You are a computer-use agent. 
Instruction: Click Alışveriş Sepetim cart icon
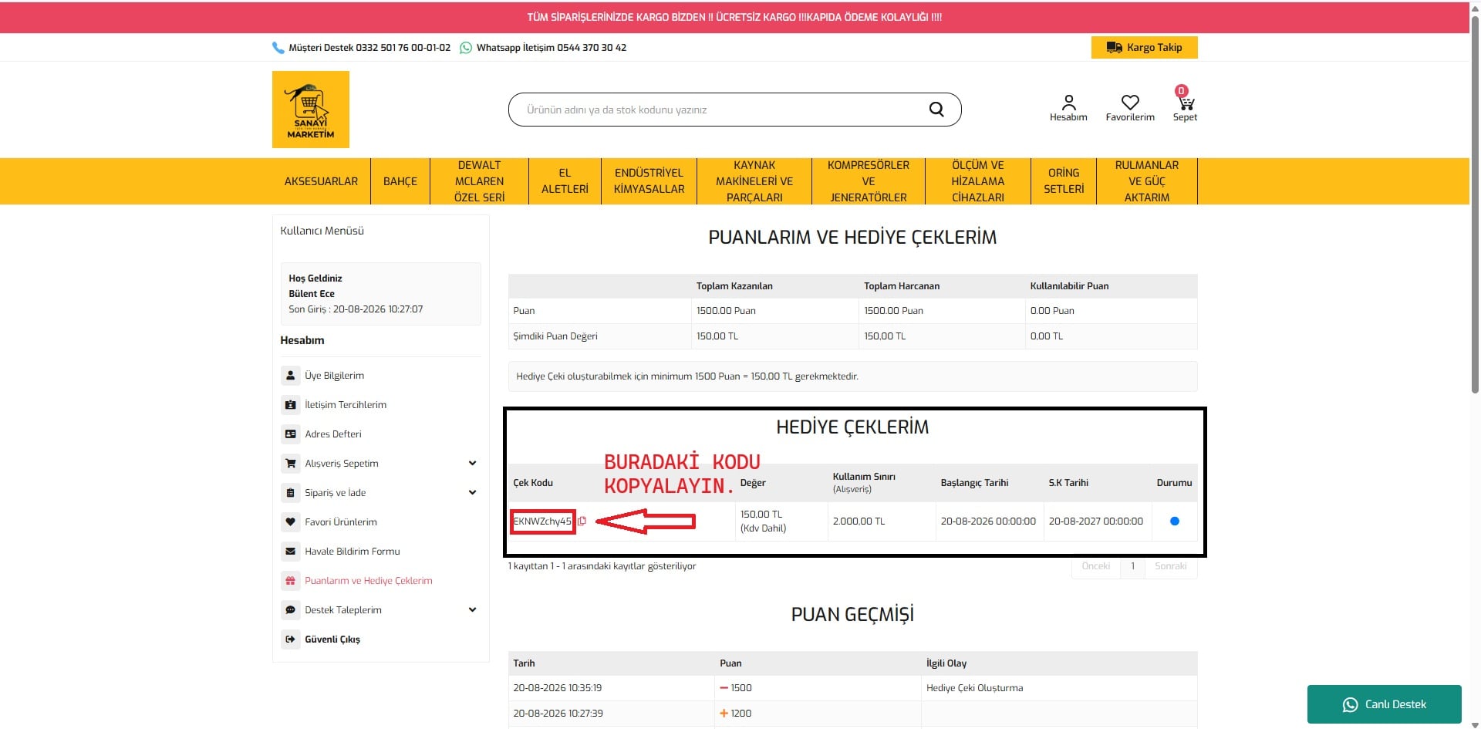coord(290,464)
